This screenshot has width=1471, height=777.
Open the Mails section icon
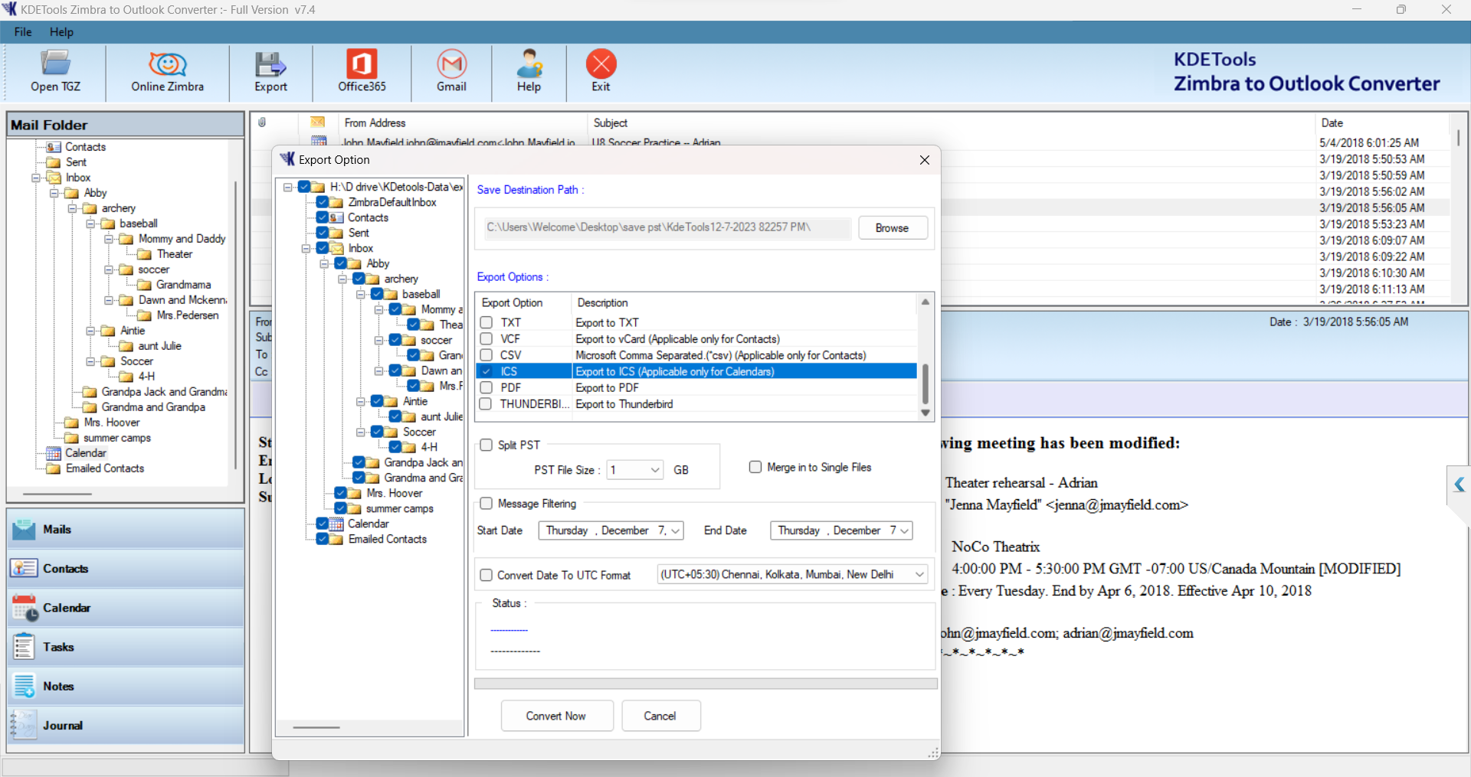[24, 529]
